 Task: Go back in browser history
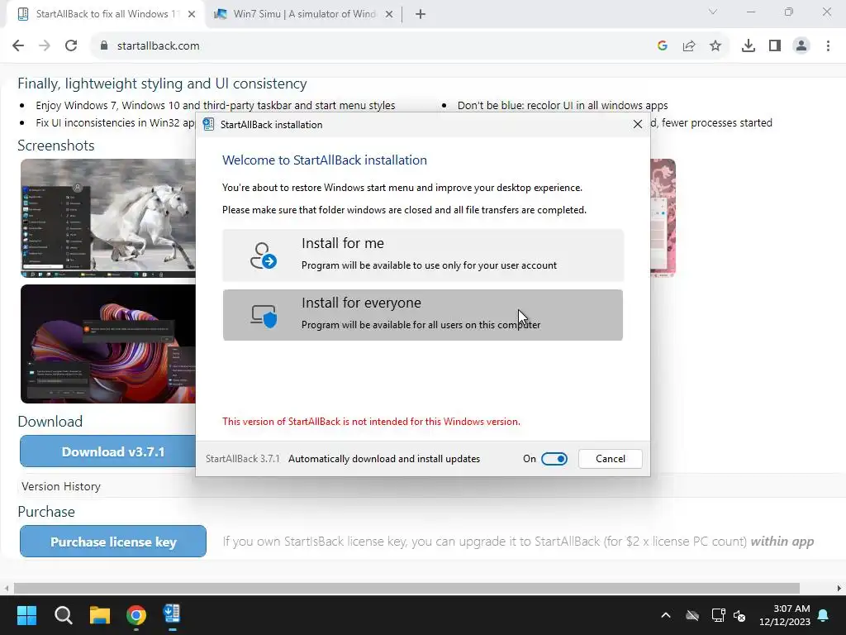(x=18, y=46)
